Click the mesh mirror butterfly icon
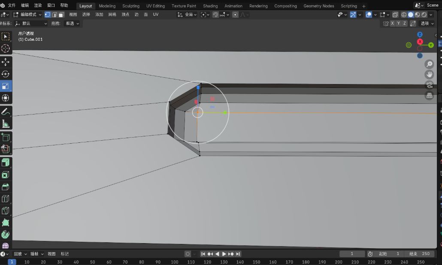This screenshot has width=442, height=265. click(x=386, y=24)
